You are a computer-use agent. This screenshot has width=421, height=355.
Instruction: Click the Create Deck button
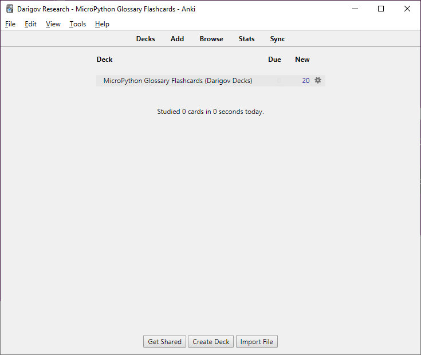pyautogui.click(x=211, y=341)
